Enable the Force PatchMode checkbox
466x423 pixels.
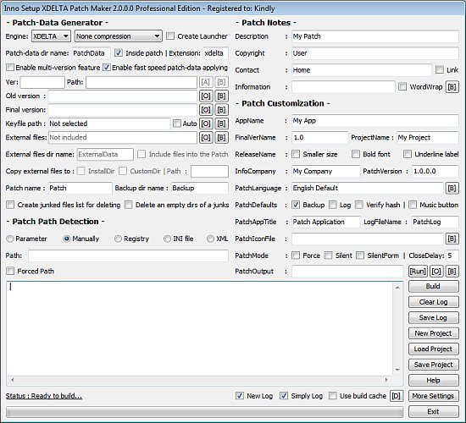(x=296, y=255)
